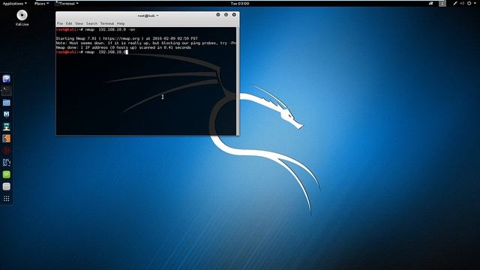480x270 pixels.
Task: Launch the dark red icon in dock
Action: [7, 150]
